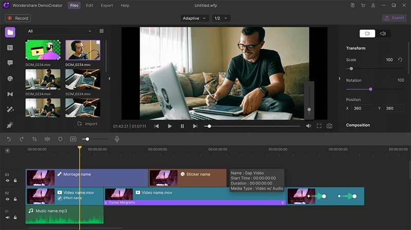The height and width of the screenshot is (230, 411).
Task: Enter fullscreen preview
Action: (319, 126)
